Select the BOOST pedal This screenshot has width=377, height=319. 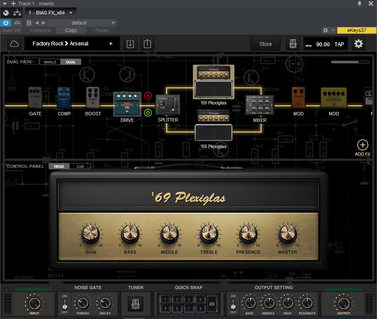(93, 98)
